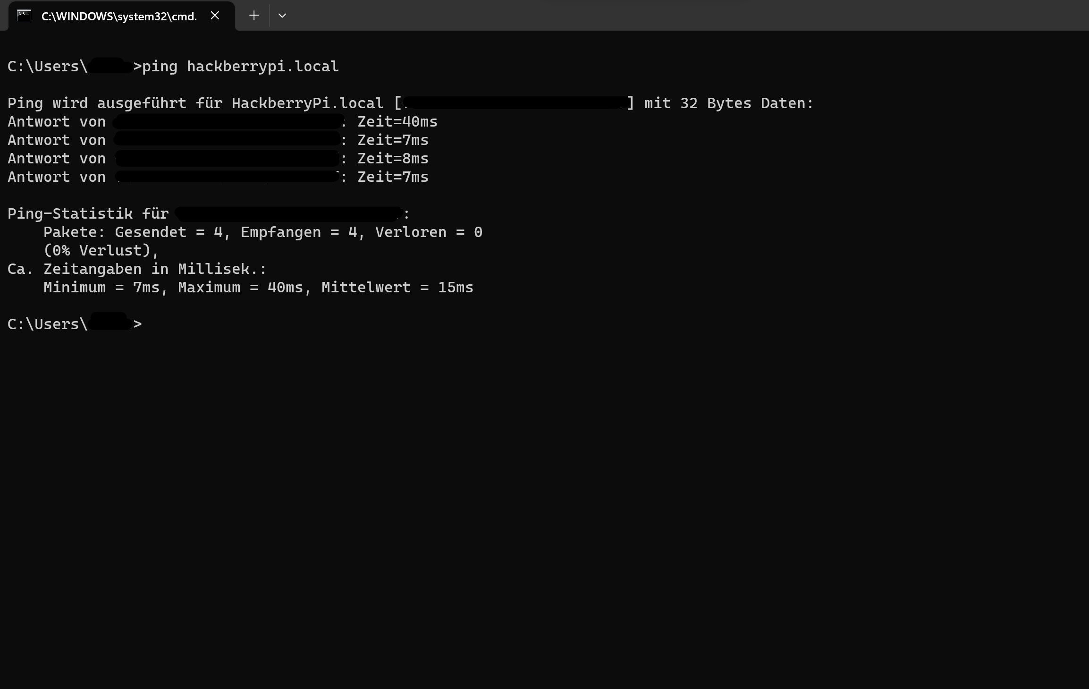Click 'Ping wird ausgeführt für HackberryPi.local' text
This screenshot has width=1089, height=689.
[x=195, y=103]
